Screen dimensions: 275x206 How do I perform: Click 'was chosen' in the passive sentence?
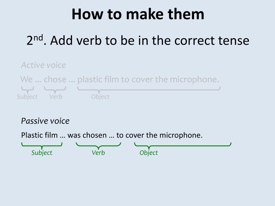[x=87, y=135]
